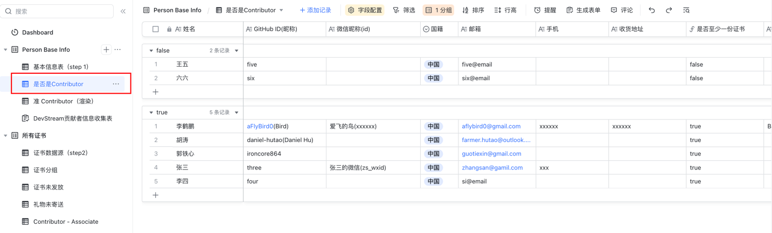Click the 中国 tag in 王五 row
This screenshot has width=772, height=233.
[x=433, y=65]
